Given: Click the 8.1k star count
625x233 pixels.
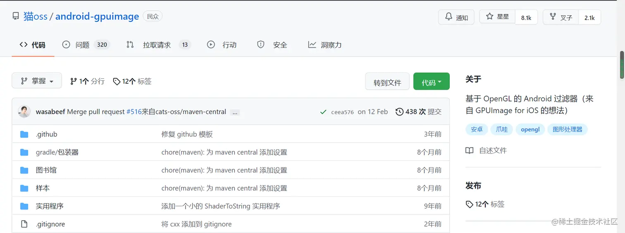Looking at the screenshot, I should pos(526,18).
